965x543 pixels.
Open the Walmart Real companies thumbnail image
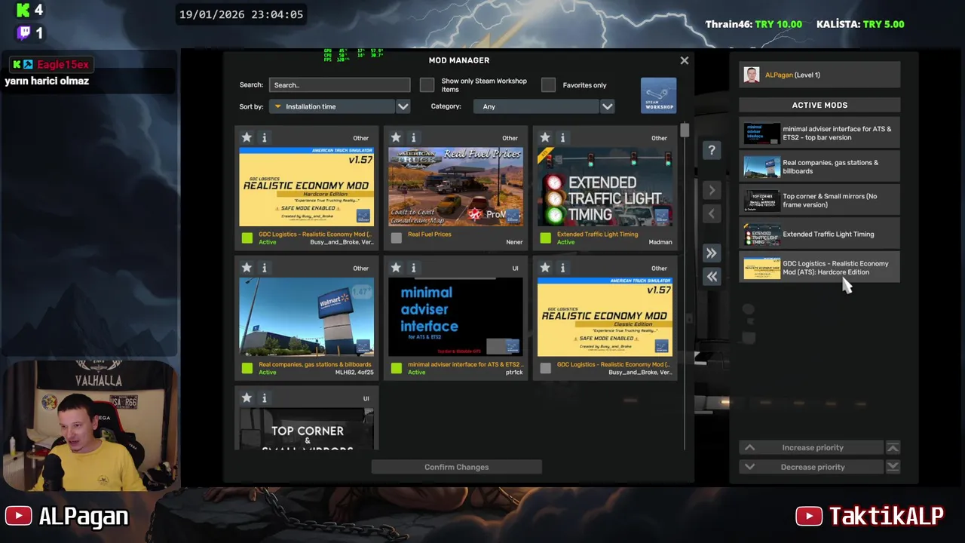pyautogui.click(x=306, y=317)
